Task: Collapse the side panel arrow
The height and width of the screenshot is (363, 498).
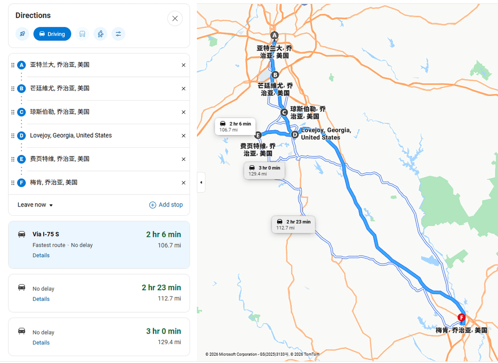Action: coord(201,183)
